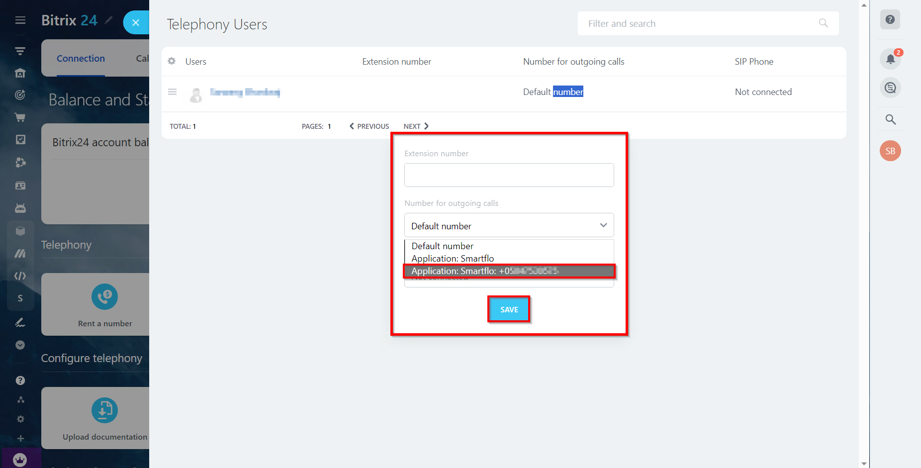Viewport: 921px width, 468px height.
Task: Go to the NEXT page
Action: point(416,126)
